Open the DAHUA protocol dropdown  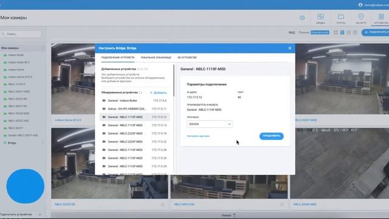(210, 124)
